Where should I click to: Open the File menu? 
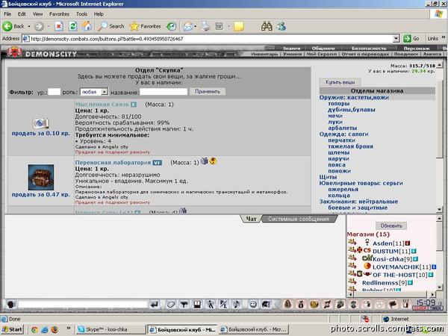click(7, 14)
